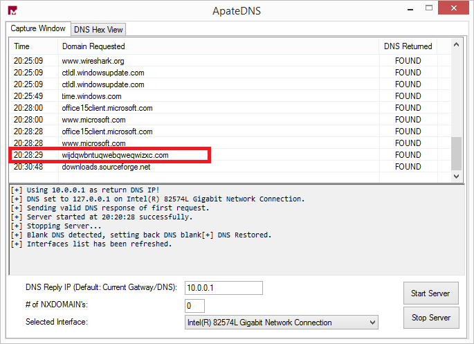474x344 pixels.
Task: Click the Start Server button
Action: (x=431, y=293)
